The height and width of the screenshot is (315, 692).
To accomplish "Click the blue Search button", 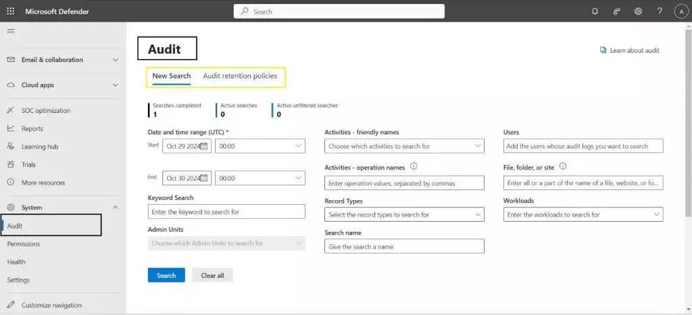I will coord(166,275).
